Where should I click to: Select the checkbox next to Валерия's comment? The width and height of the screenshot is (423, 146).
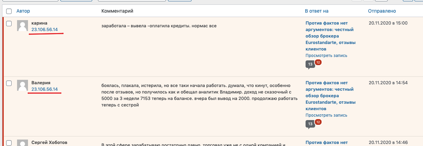pyautogui.click(x=9, y=83)
